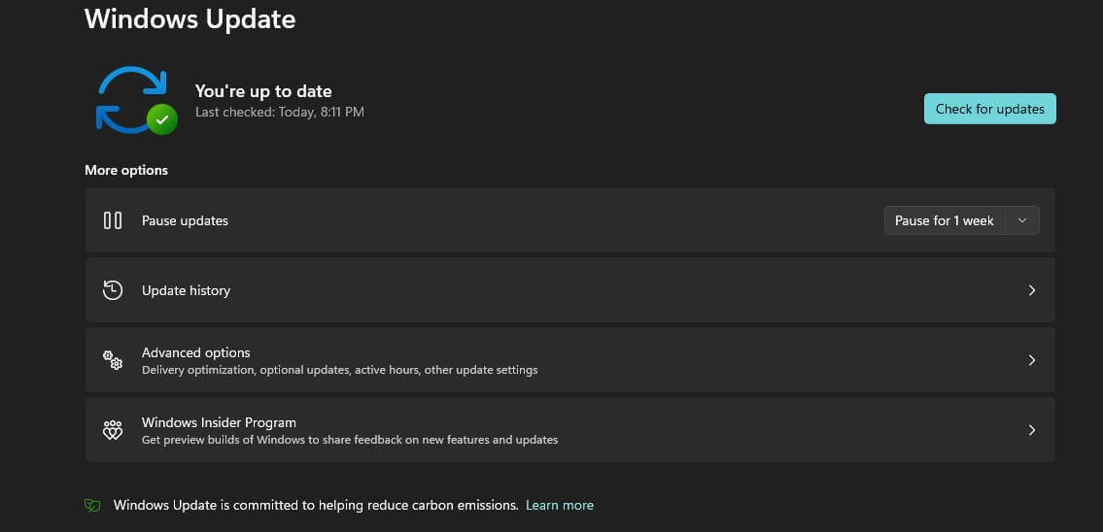
Task: Click the green leaf carbon emissions icon
Action: pos(92,505)
